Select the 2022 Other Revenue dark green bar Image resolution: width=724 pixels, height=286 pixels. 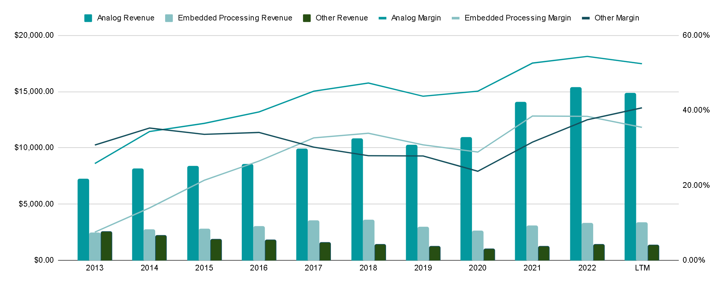point(599,252)
